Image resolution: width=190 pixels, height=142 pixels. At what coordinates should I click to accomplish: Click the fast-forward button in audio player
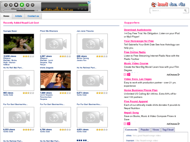27,5
